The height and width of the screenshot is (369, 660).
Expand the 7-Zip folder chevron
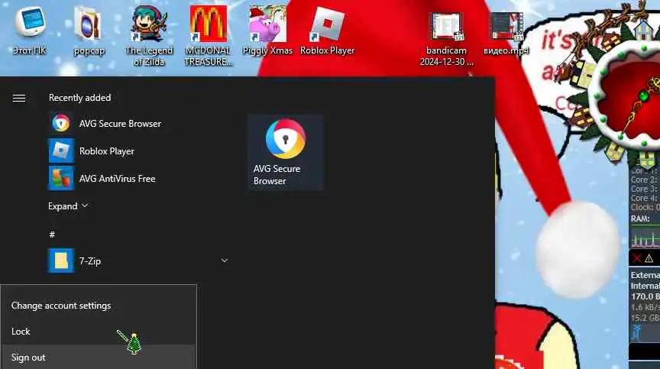click(x=225, y=261)
